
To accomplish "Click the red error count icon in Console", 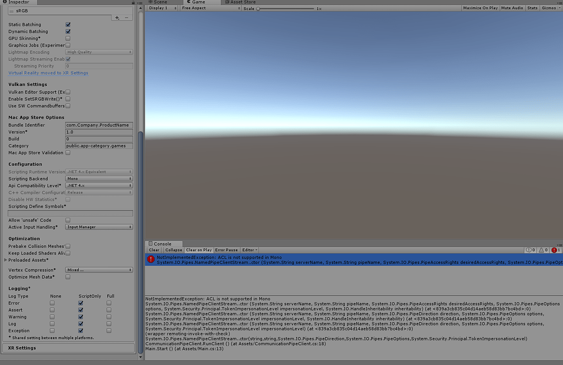I will 554,250.
